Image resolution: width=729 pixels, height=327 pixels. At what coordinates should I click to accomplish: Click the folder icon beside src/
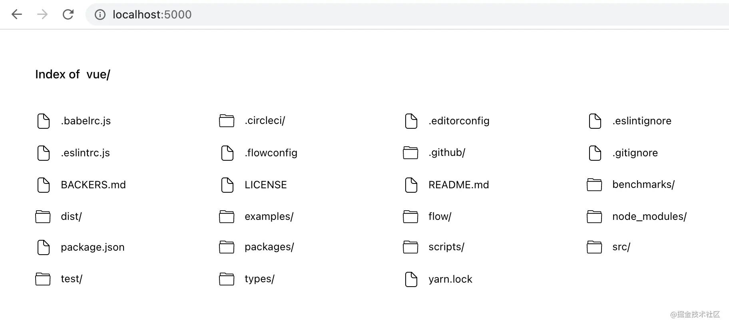[594, 247]
